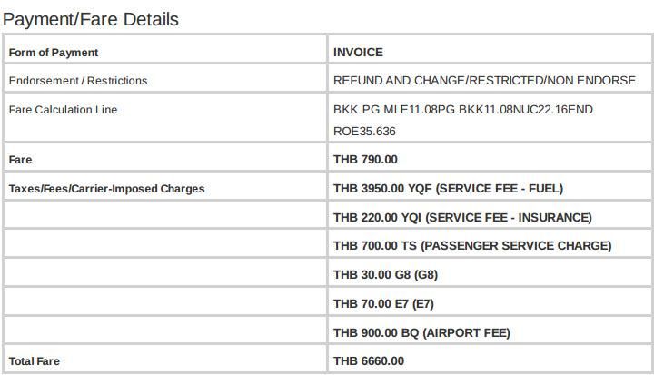Select the THB 900.00 BQ airport fee

click(421, 333)
